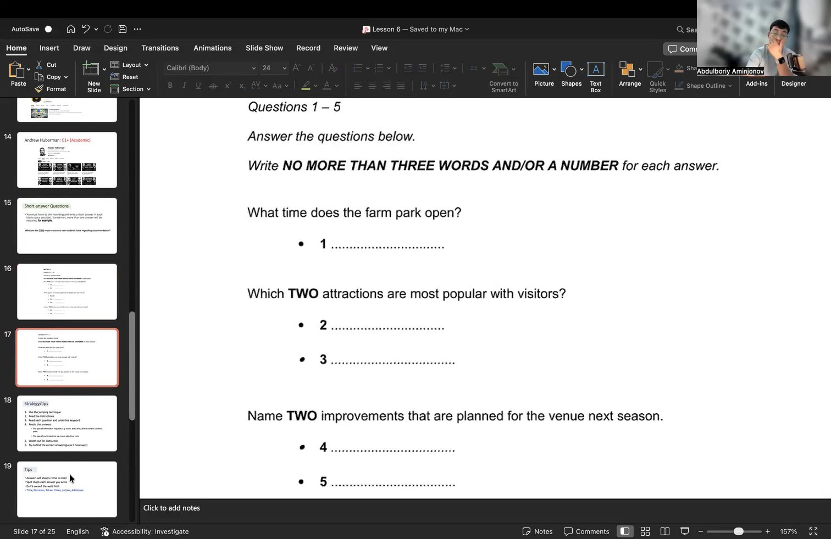
Task: Click Accessibility: Investigate in status bar
Action: (x=145, y=531)
